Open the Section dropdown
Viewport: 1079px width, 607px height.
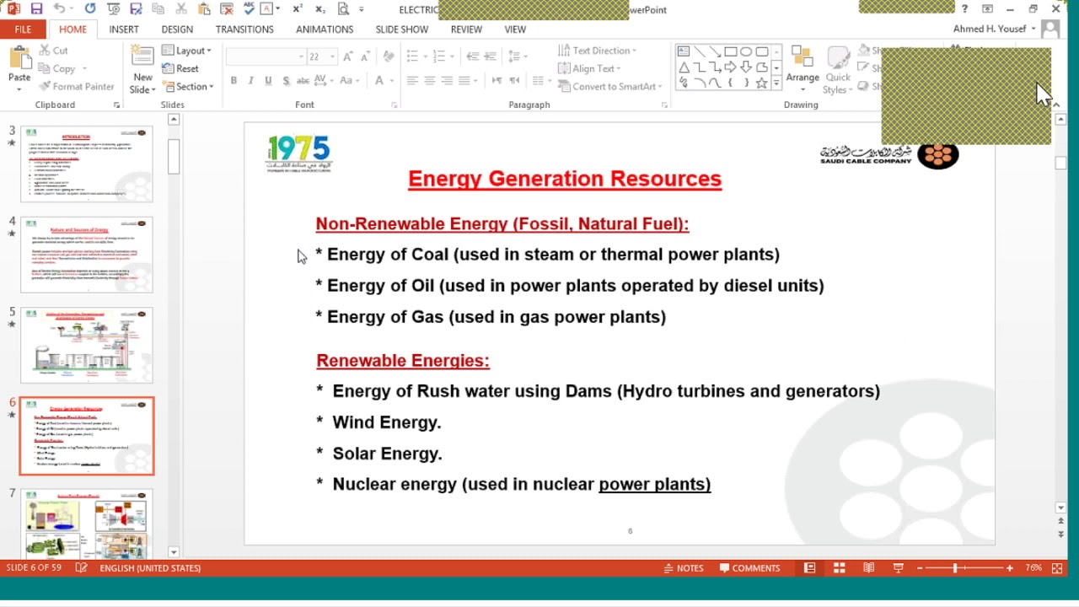pos(190,86)
